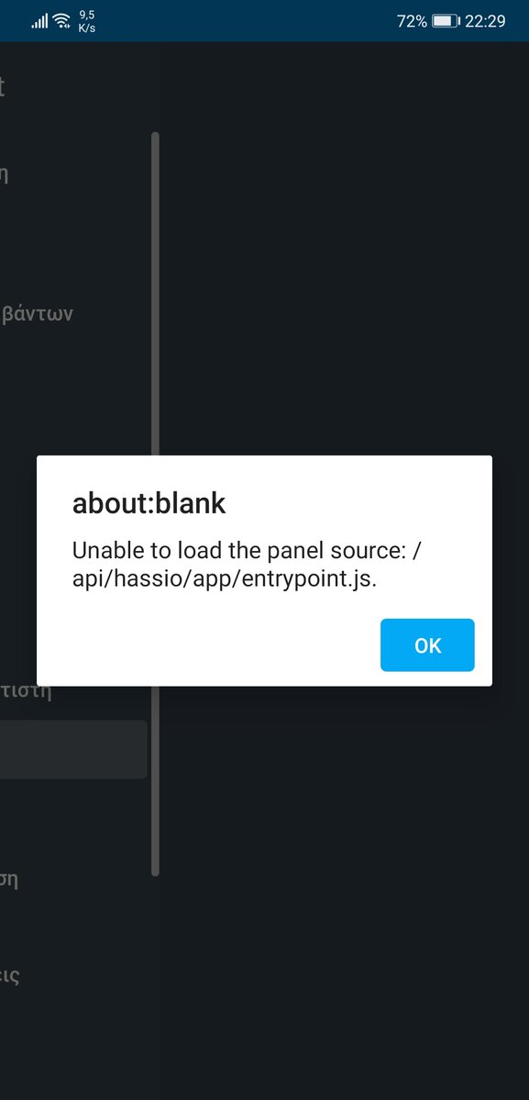
Task: Tap the 72% battery percentage text
Action: click(412, 21)
